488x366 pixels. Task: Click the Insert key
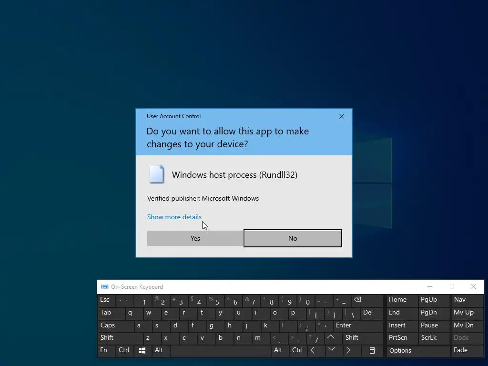pyautogui.click(x=402, y=326)
